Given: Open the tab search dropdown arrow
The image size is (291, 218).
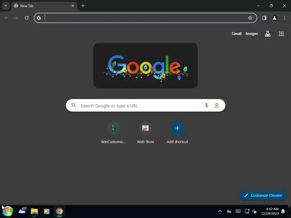Looking at the screenshot, I should click(x=6, y=6).
